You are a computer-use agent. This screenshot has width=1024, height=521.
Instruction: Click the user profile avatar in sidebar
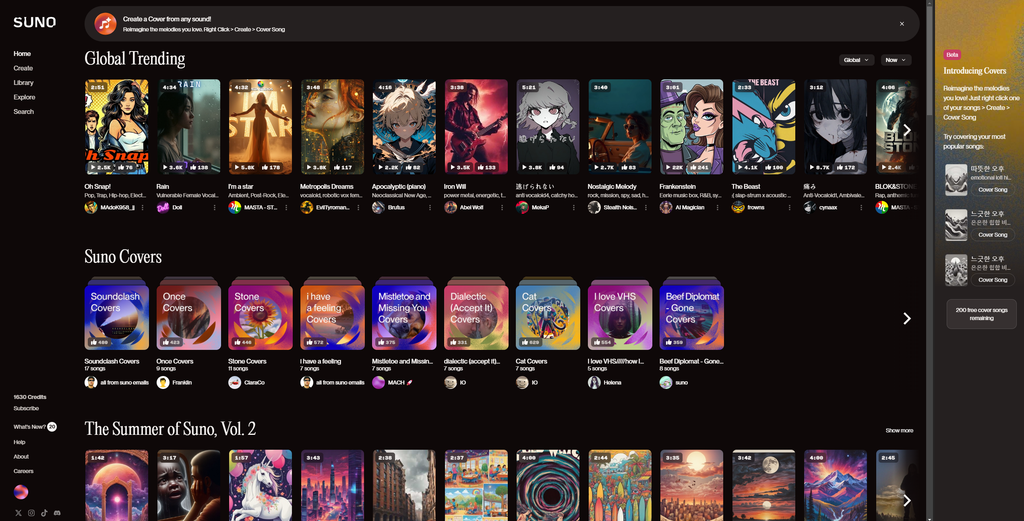pos(21,492)
